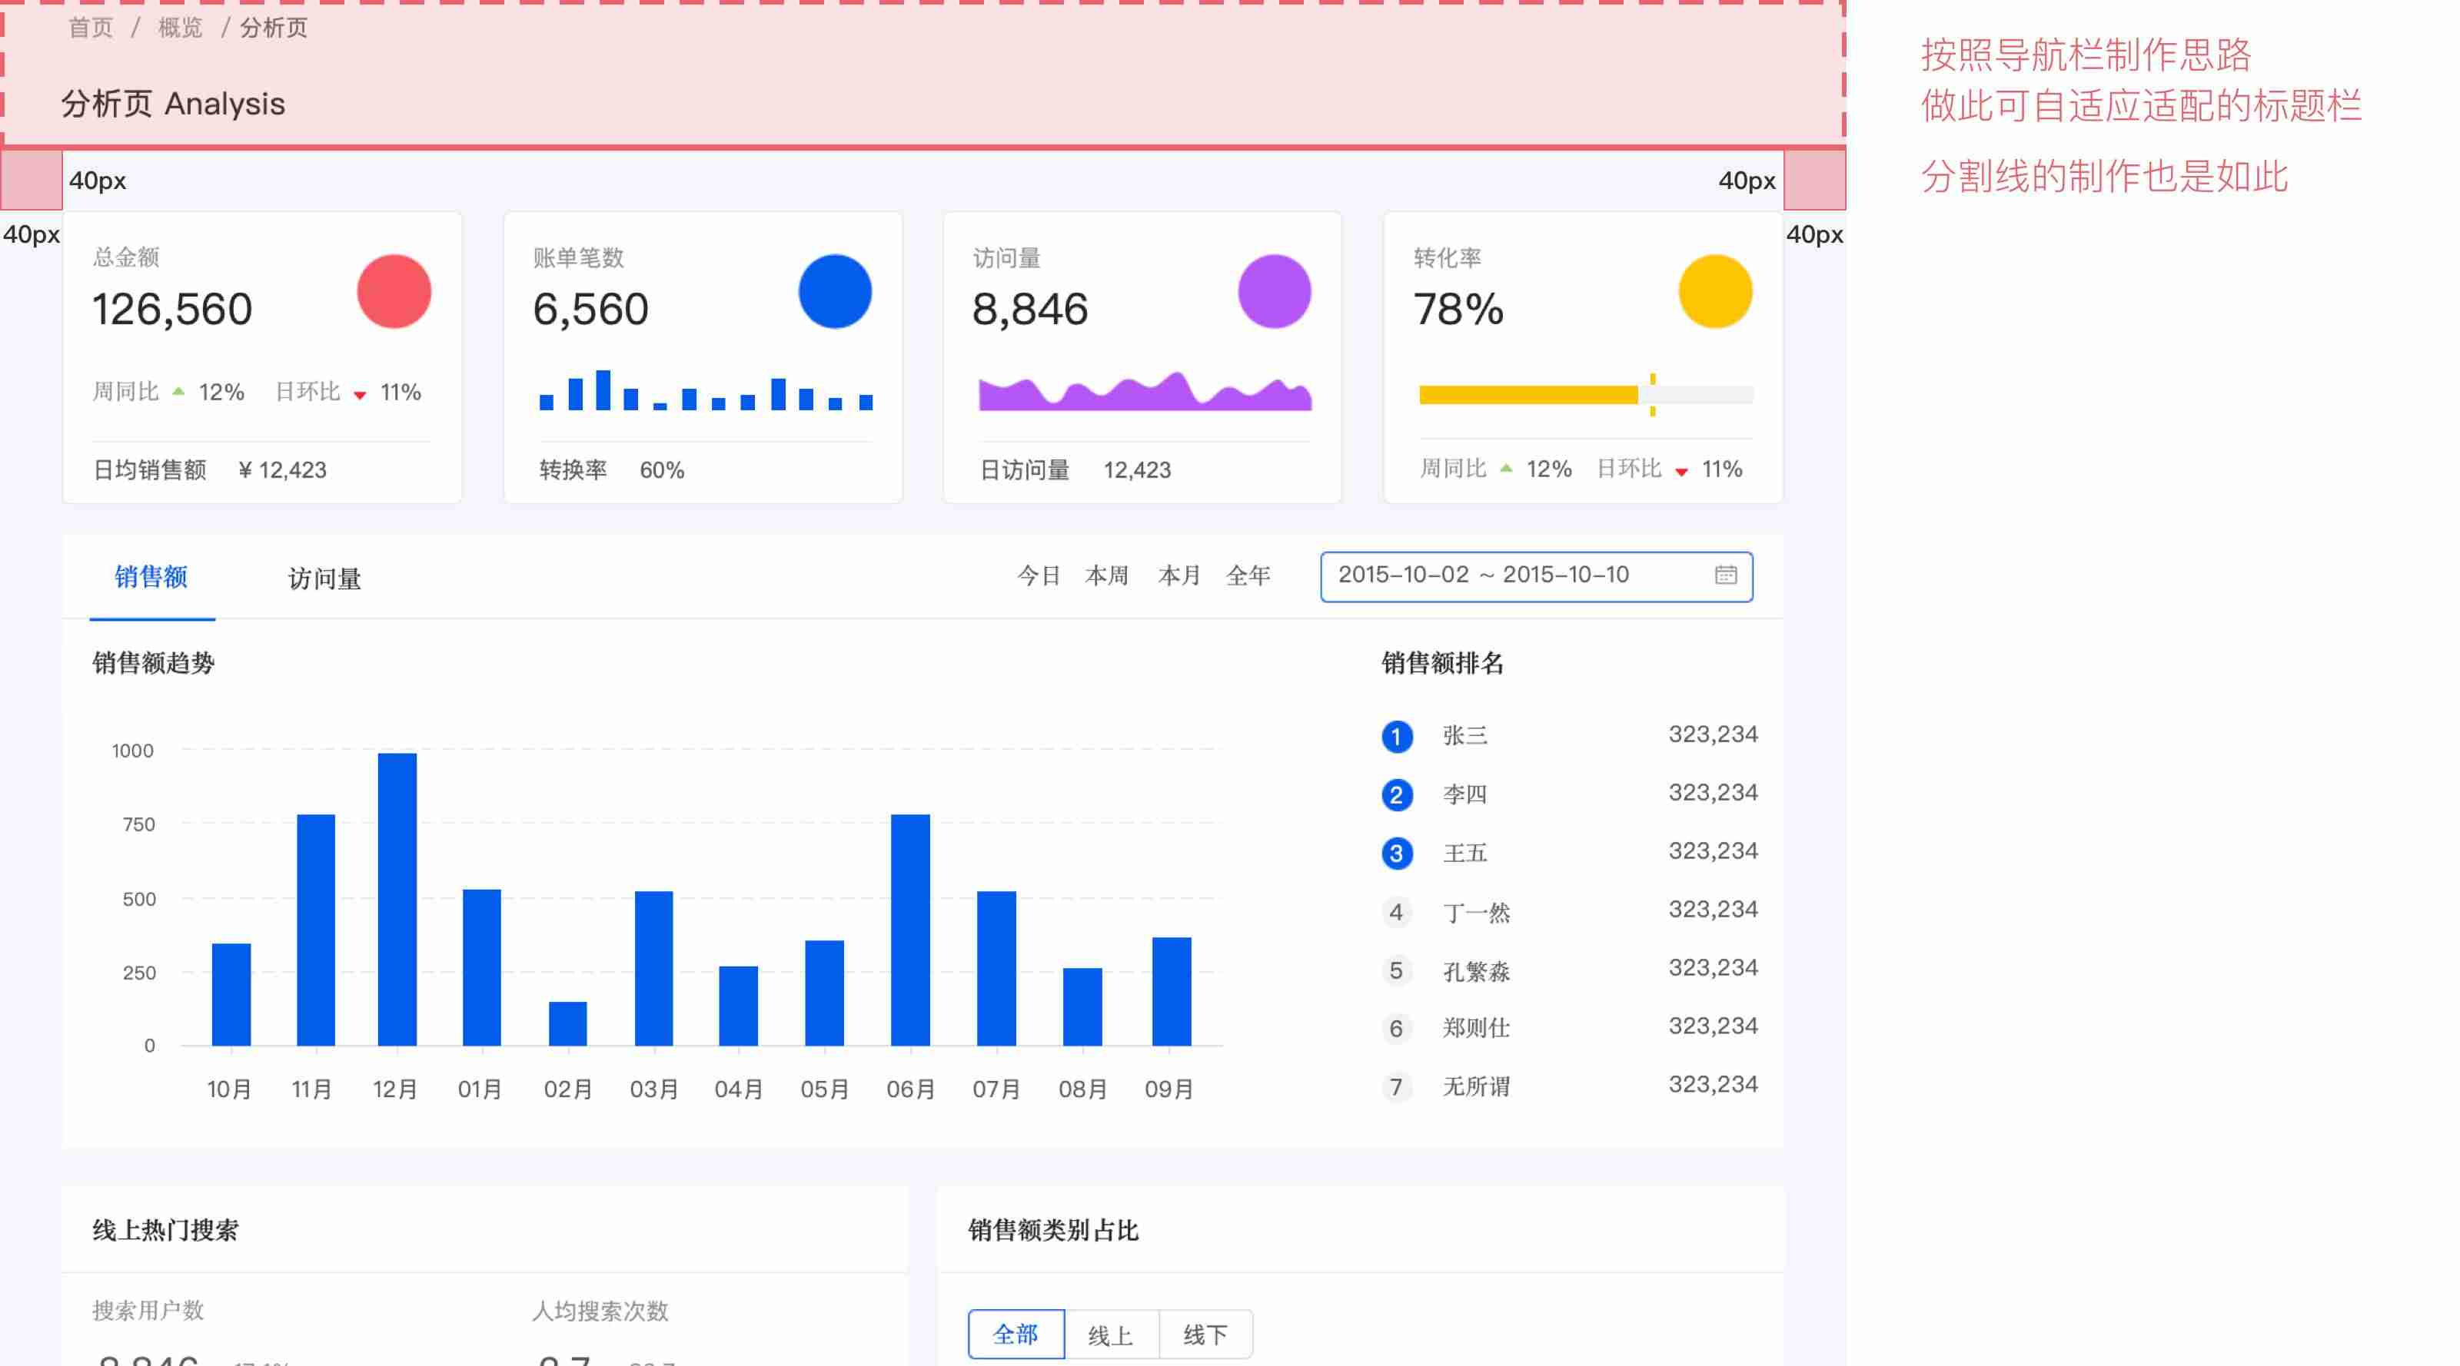Click rank badge 7 next to 无所谓
This screenshot has height=1366, width=2460.
(x=1396, y=1086)
